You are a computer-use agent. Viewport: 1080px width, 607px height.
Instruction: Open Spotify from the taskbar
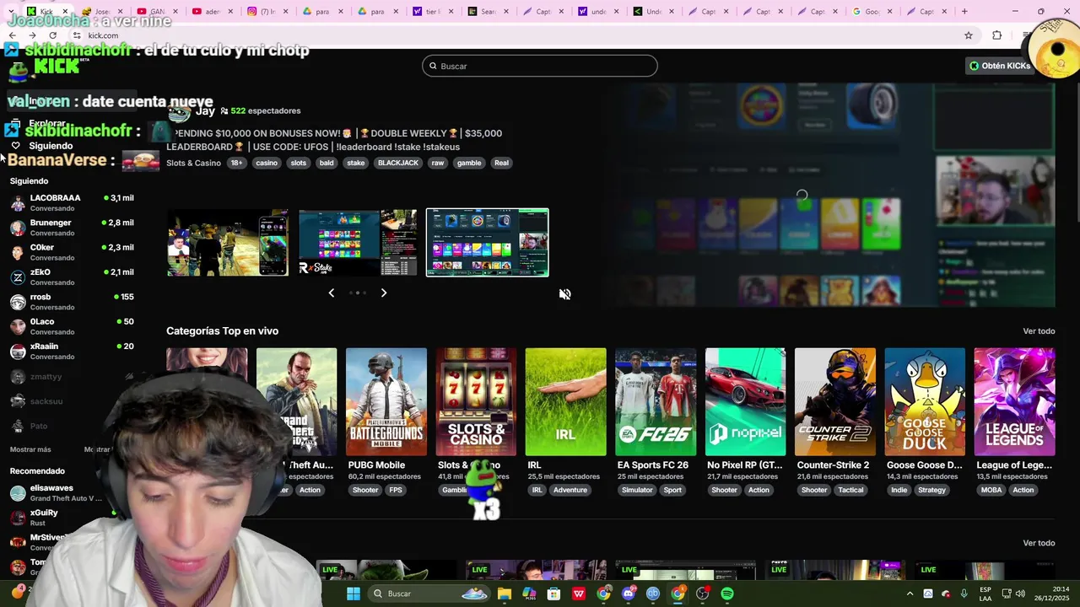[x=727, y=594]
